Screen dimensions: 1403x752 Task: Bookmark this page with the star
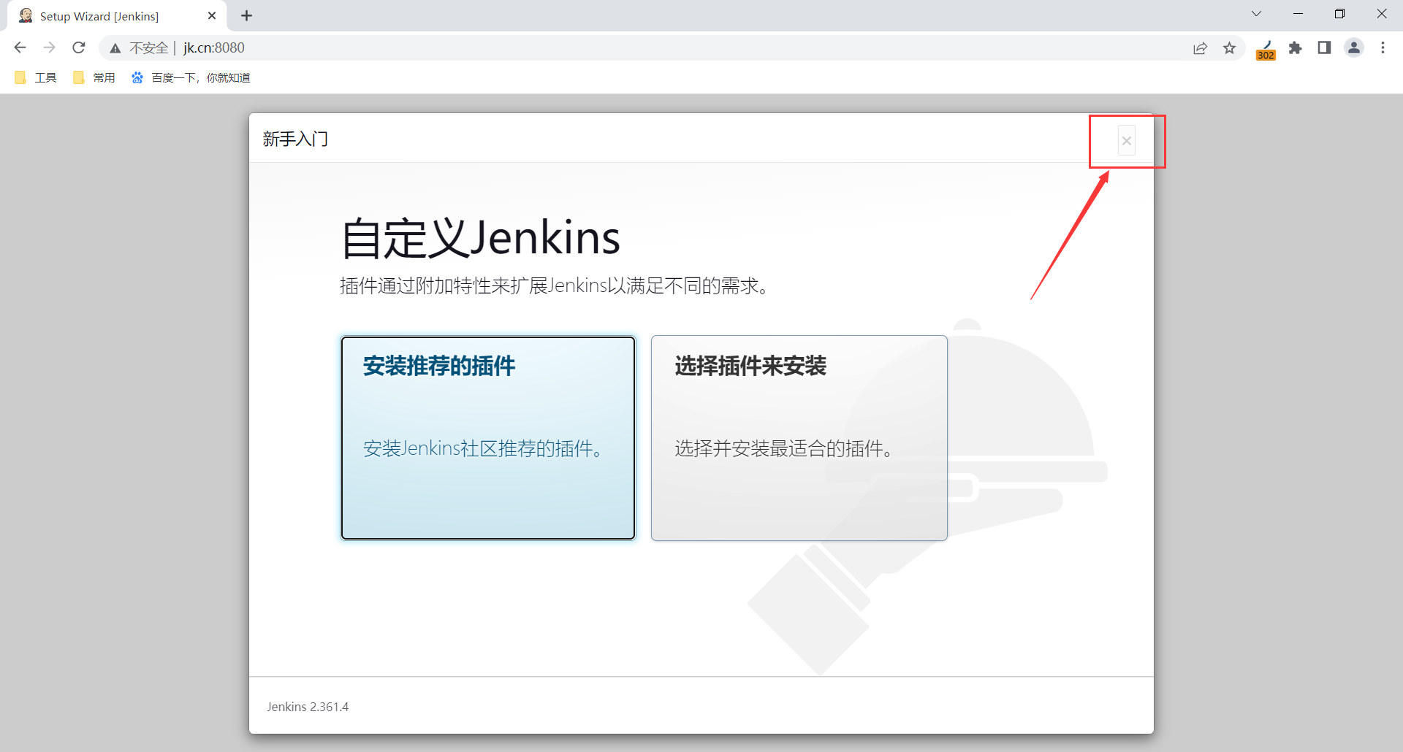1230,48
